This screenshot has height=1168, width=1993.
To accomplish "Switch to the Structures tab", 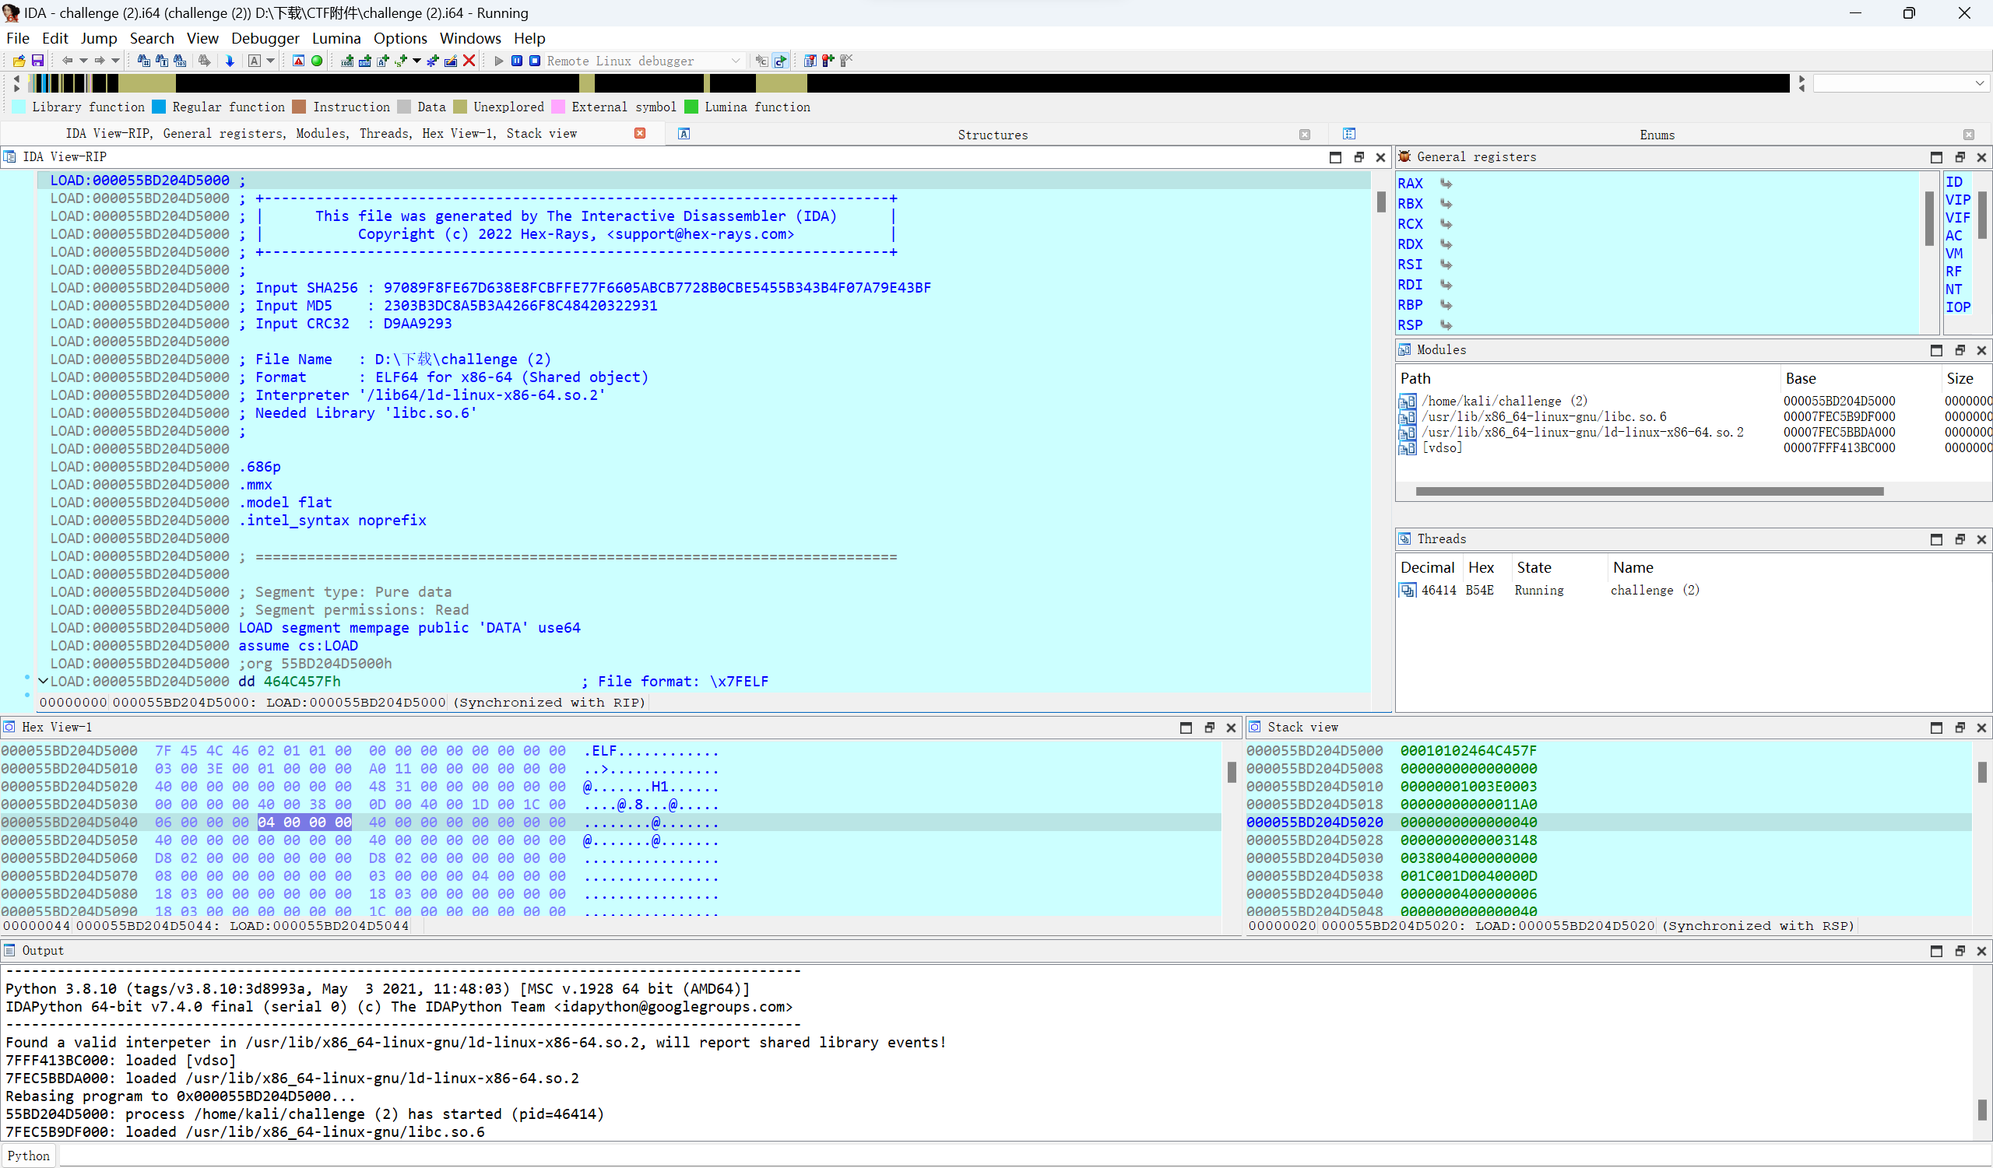I will coord(993,135).
